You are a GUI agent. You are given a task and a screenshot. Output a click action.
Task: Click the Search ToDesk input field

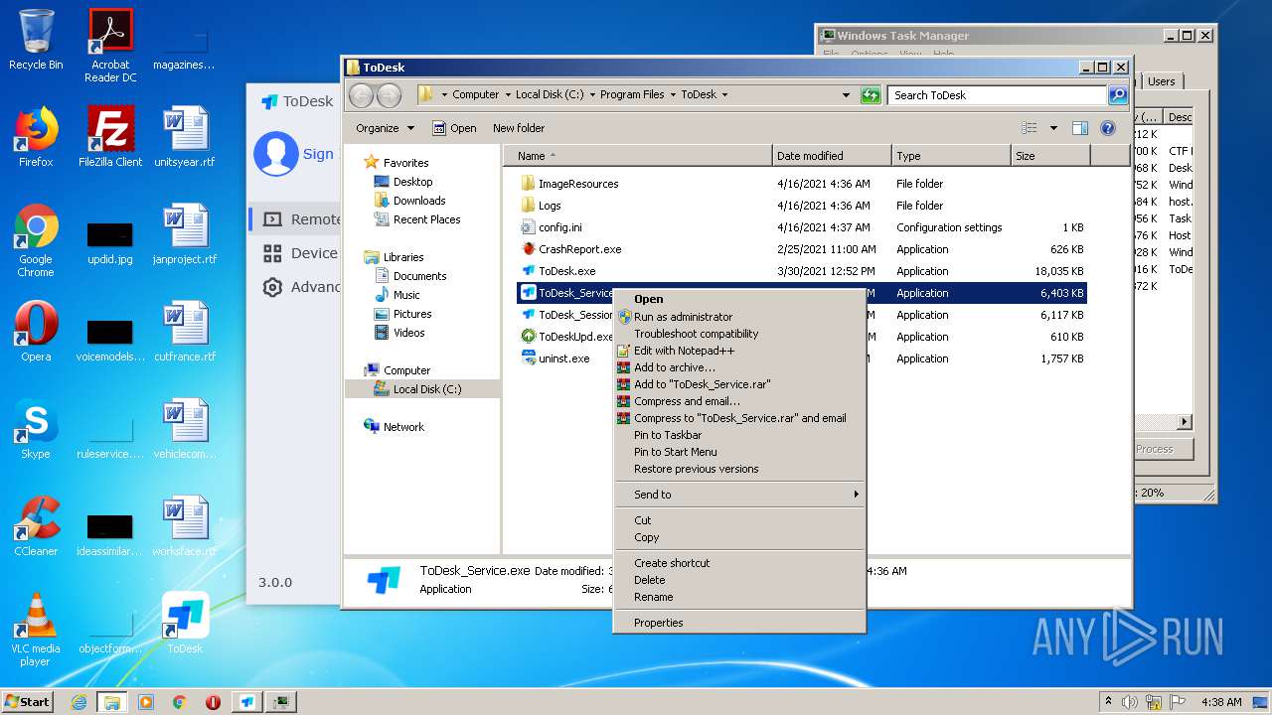[x=997, y=95]
